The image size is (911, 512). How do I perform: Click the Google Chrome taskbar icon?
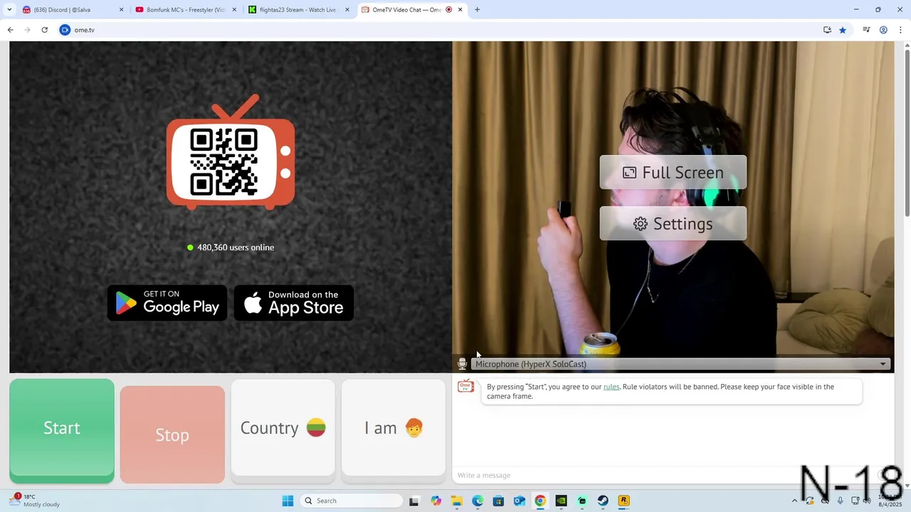coord(540,501)
